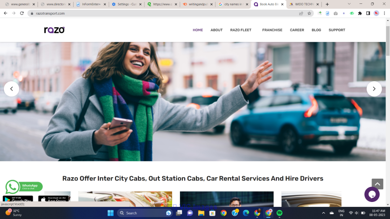The width and height of the screenshot is (390, 219).
Task: Open the BLOG nav item
Action: pos(316,30)
